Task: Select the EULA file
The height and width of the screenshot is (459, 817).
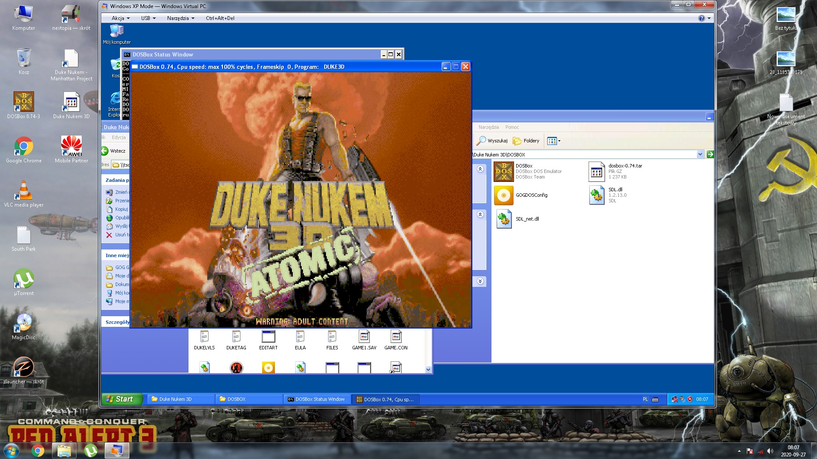Action: 300,340
